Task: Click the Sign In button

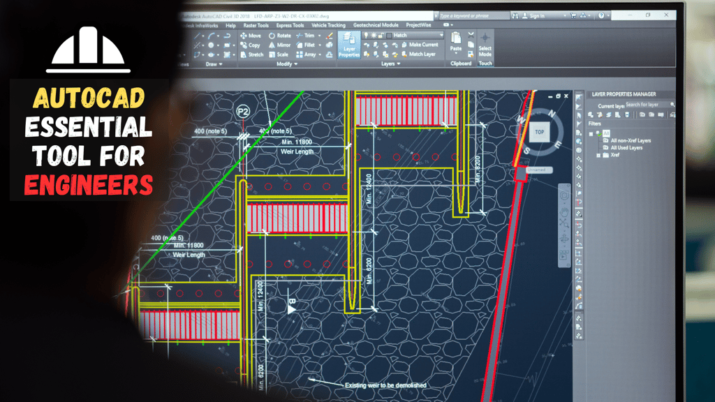Action: coord(533,15)
